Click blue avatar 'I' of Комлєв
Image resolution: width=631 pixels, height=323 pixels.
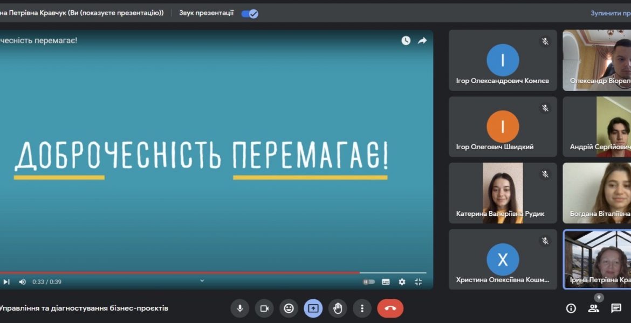[x=503, y=60]
